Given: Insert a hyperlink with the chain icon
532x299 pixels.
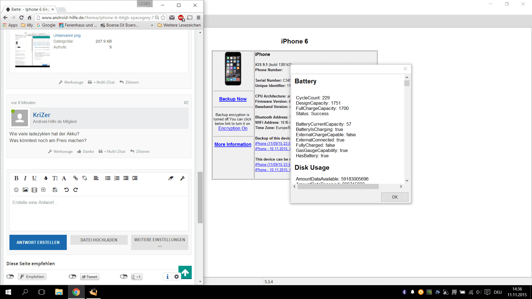Looking at the screenshot, I should pyautogui.click(x=75, y=178).
